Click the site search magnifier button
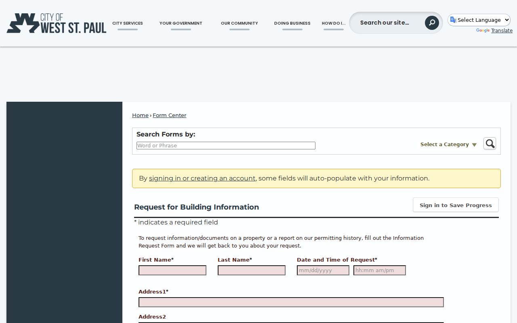 [432, 23]
